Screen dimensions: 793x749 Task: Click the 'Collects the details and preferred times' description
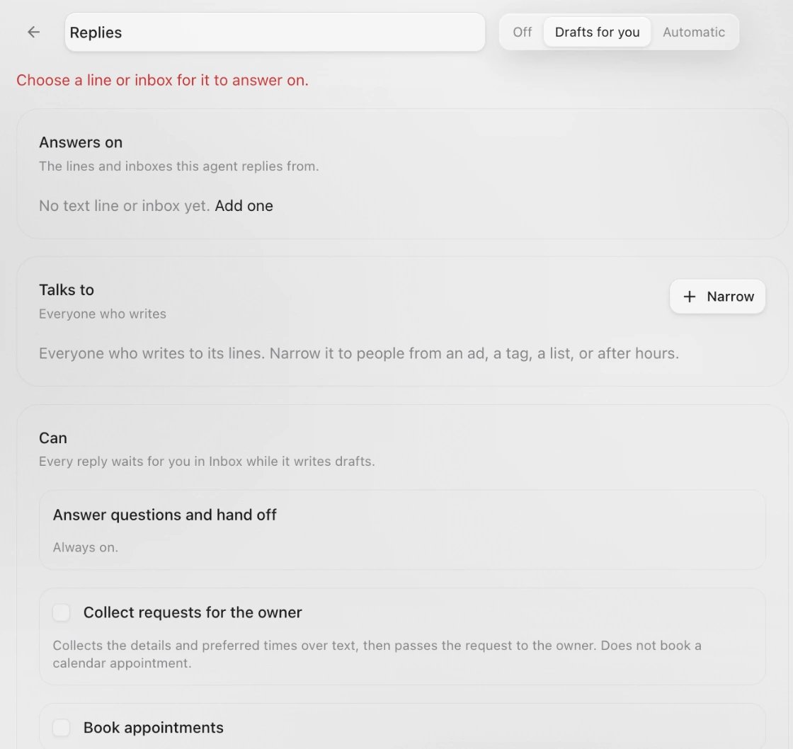(x=377, y=654)
